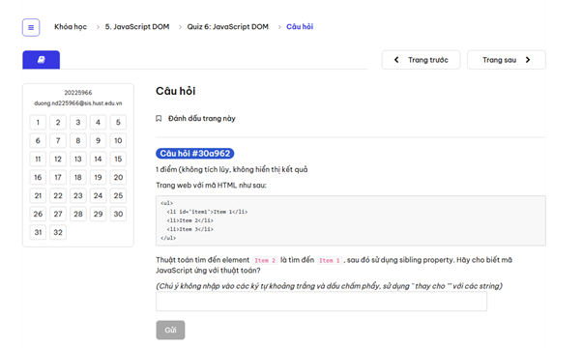Screen dimensions: 582x348
Task: Click the Câu hỏi #30a962 badge
Action: coord(195,154)
